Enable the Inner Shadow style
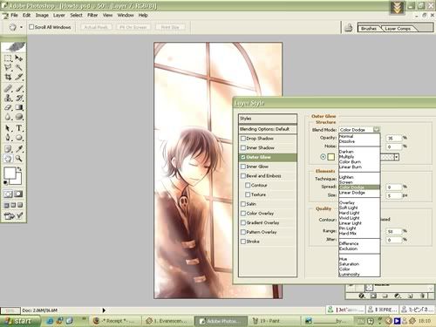The width and height of the screenshot is (436, 327). point(243,147)
